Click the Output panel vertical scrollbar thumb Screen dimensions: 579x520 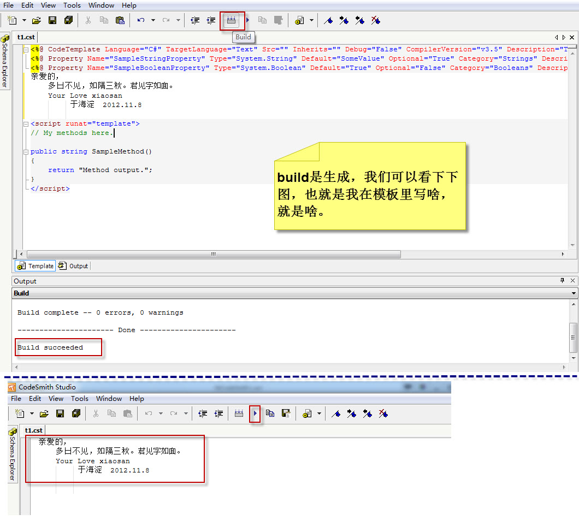(573, 338)
